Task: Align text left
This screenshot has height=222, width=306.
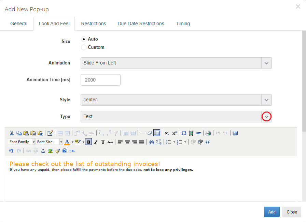Action: (x=120, y=142)
